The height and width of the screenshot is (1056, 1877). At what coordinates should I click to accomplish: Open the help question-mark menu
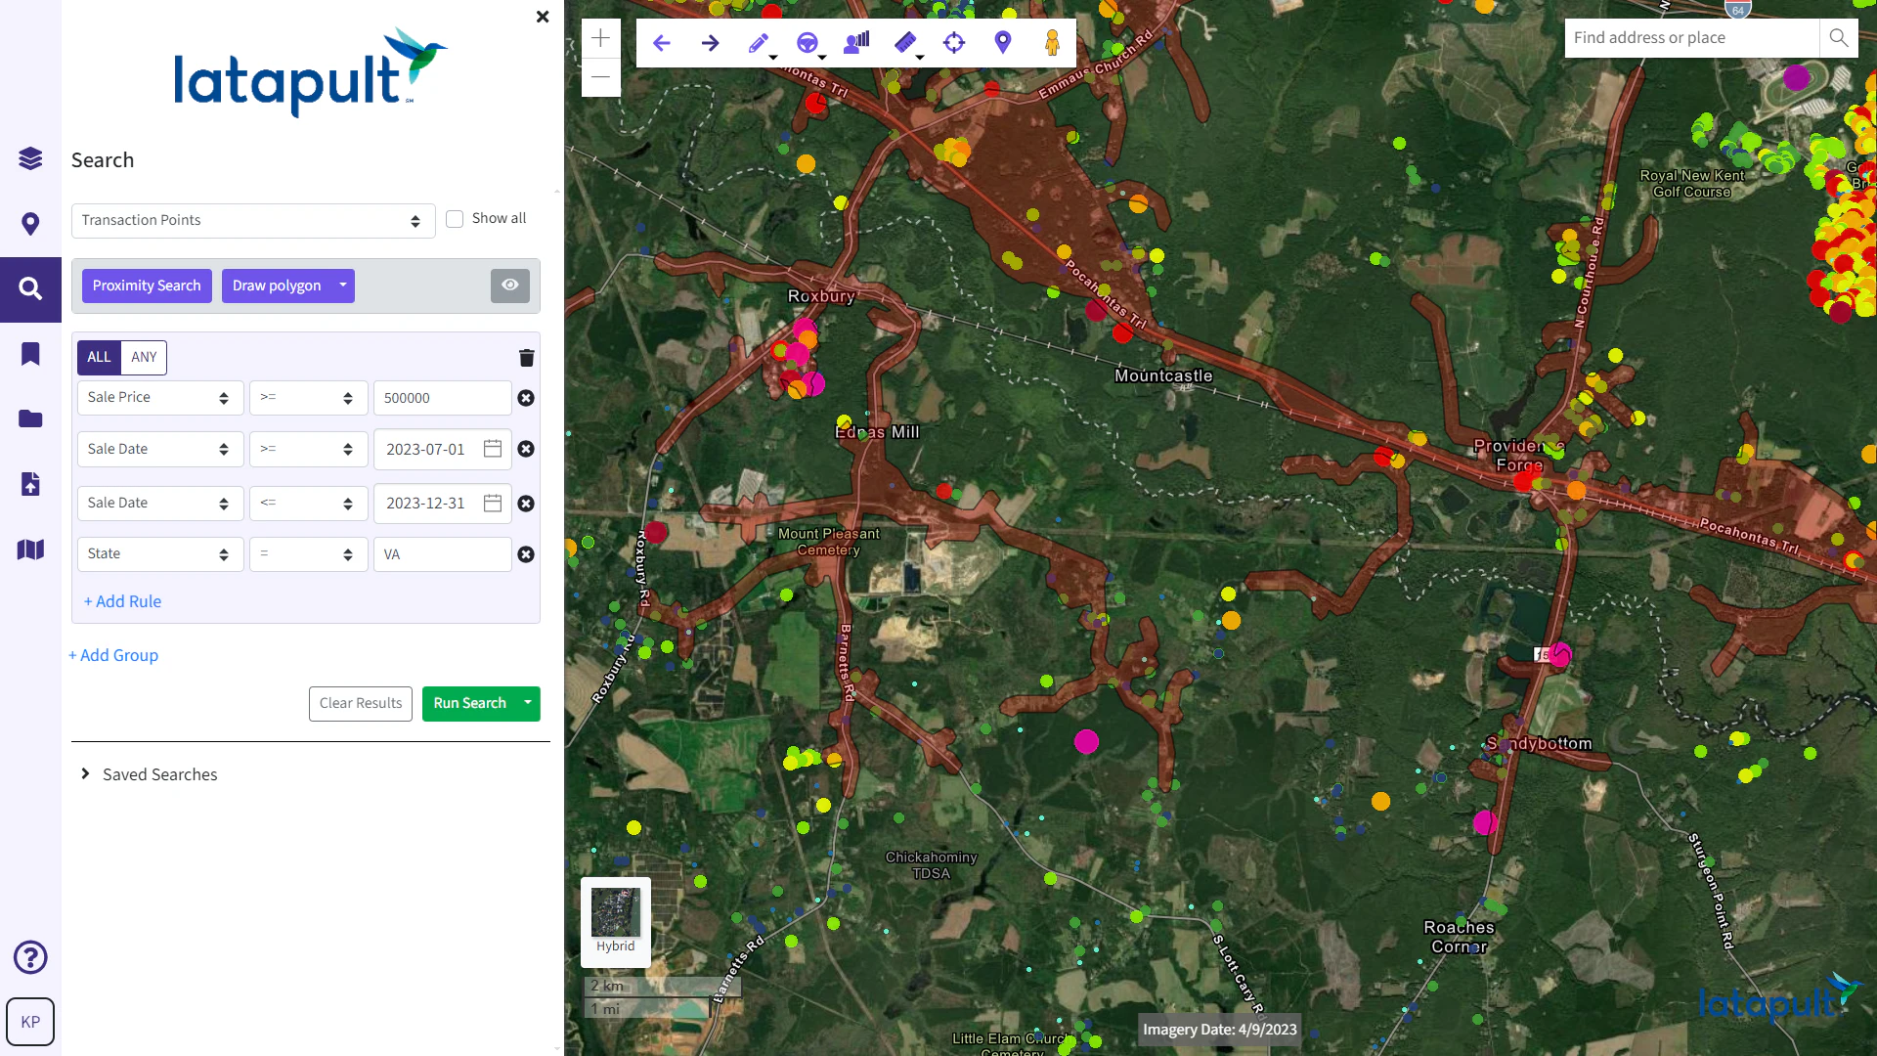point(30,957)
